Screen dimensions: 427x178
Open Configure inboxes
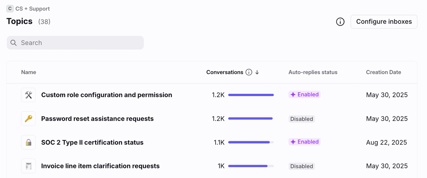click(384, 22)
